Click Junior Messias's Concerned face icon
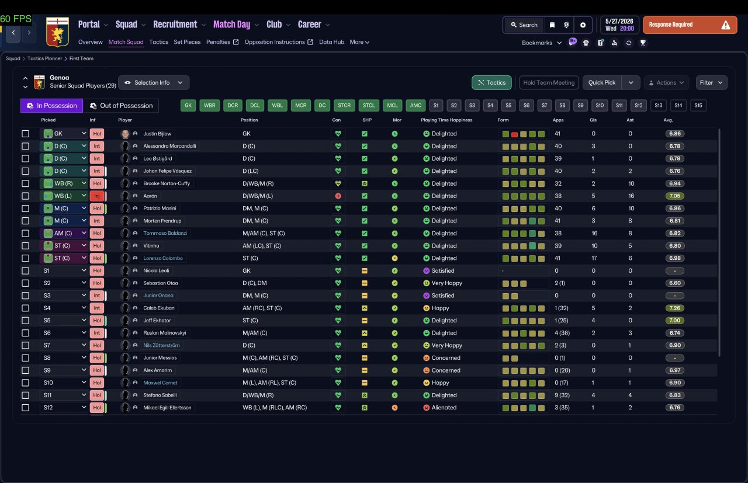This screenshot has width=748, height=483. coord(426,358)
